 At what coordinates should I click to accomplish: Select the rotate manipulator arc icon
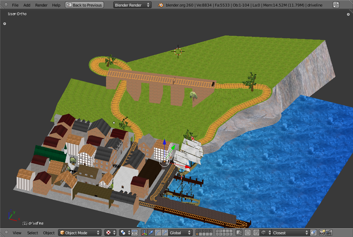(158, 233)
